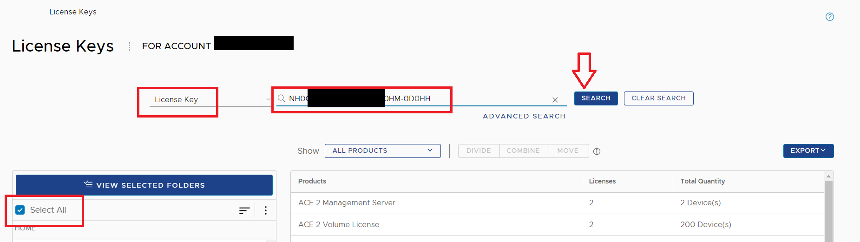Click the magnifier icon in search box
Viewport: 860px width, 242px height.
coord(281,98)
